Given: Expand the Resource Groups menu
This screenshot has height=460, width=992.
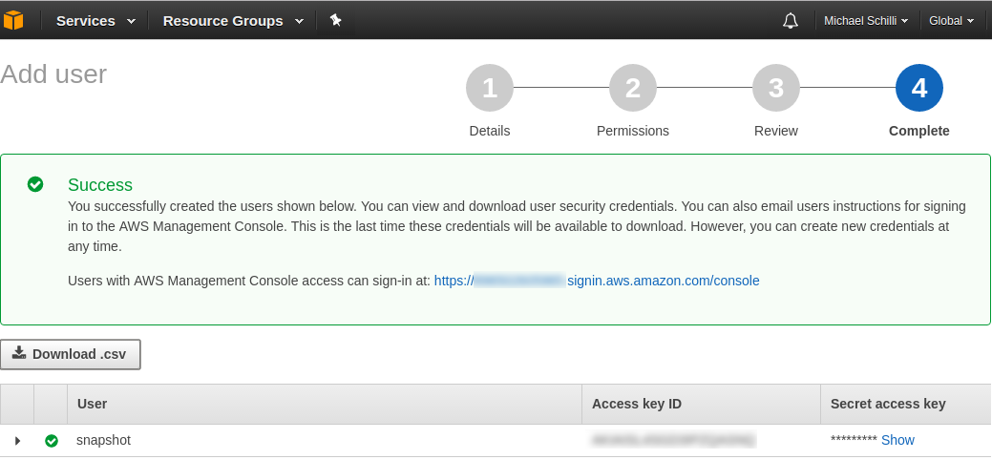Looking at the screenshot, I should [x=233, y=21].
